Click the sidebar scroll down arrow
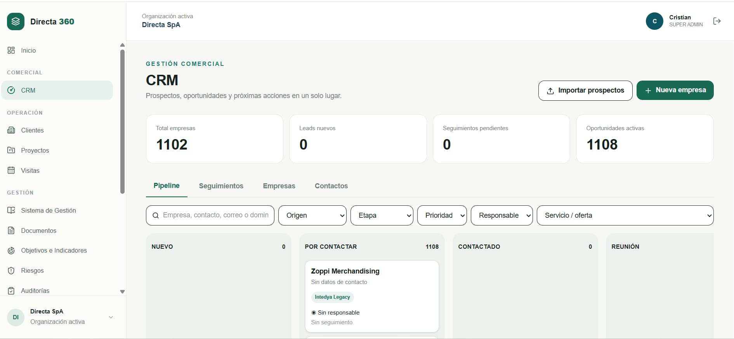This screenshot has height=339, width=734. (x=123, y=292)
